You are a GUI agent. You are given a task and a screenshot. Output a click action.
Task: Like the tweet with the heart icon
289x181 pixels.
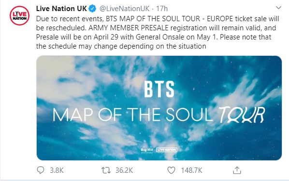[171, 170]
